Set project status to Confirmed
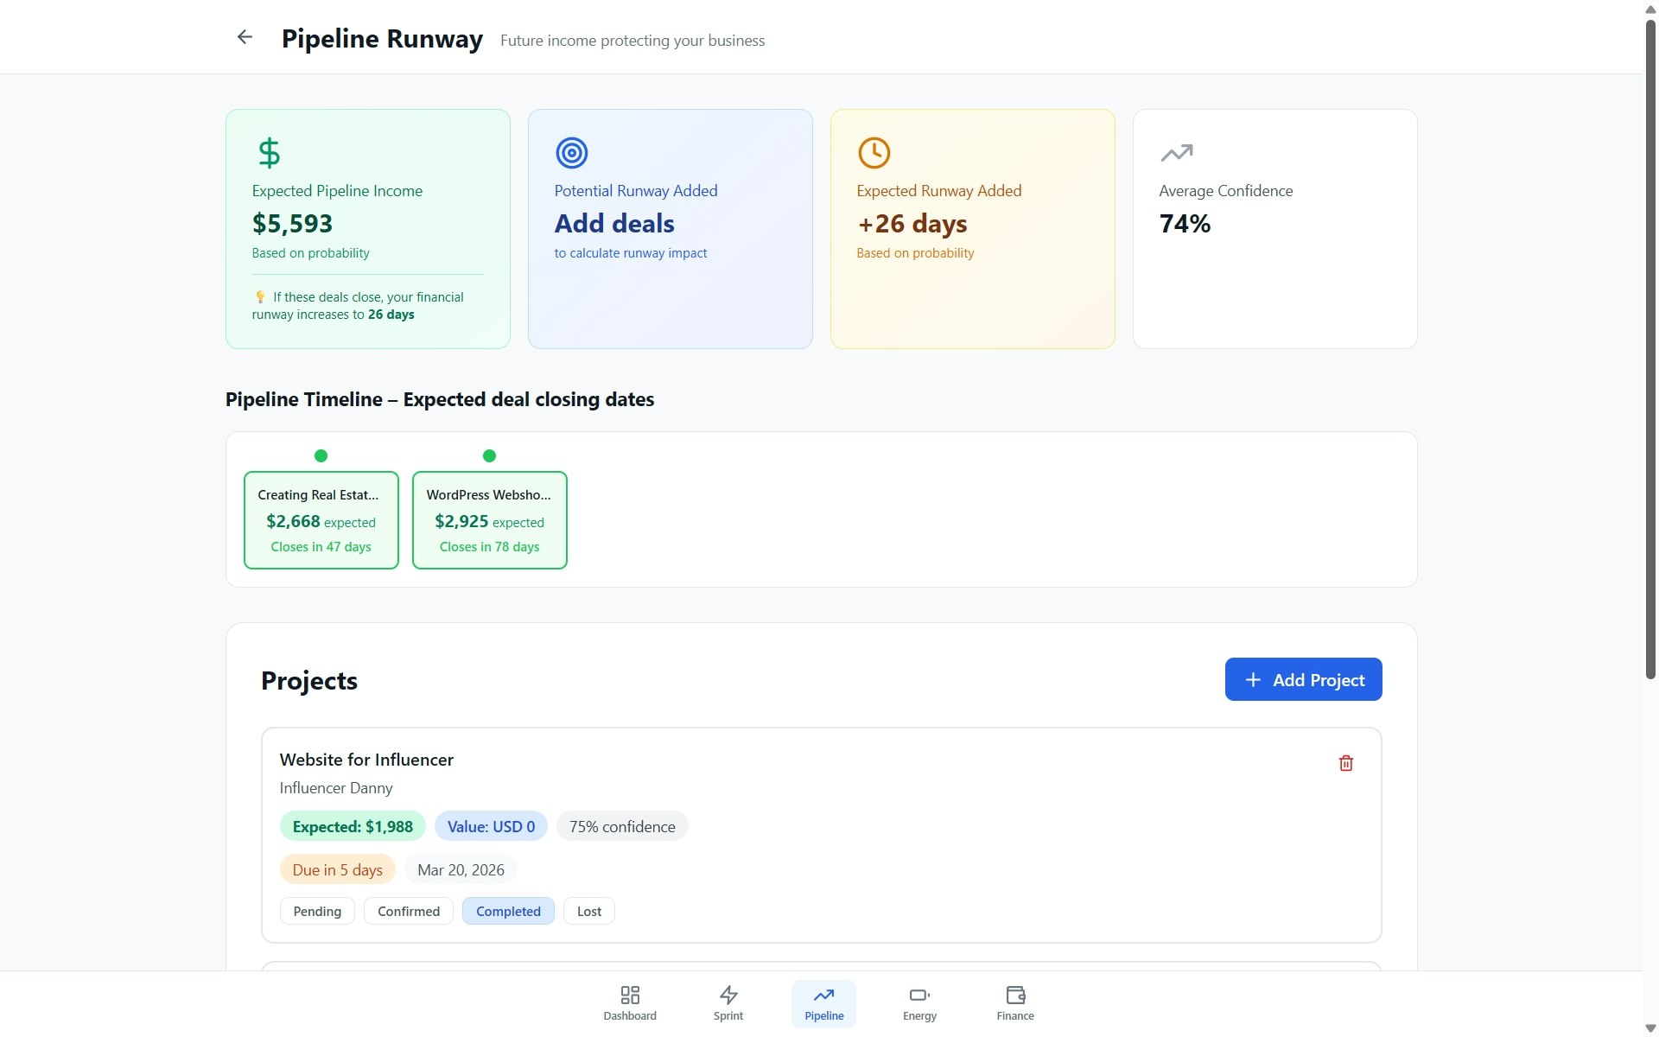Image resolution: width=1659 pixels, height=1037 pixels. click(x=408, y=911)
